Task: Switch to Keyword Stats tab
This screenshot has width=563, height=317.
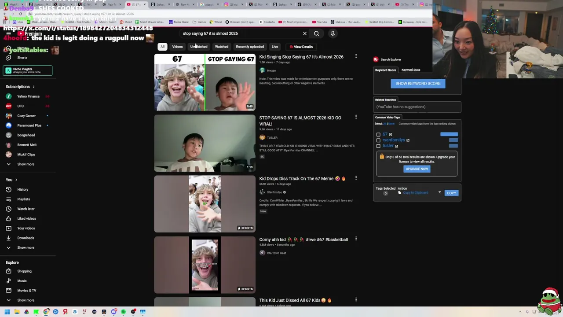Action: (x=411, y=70)
